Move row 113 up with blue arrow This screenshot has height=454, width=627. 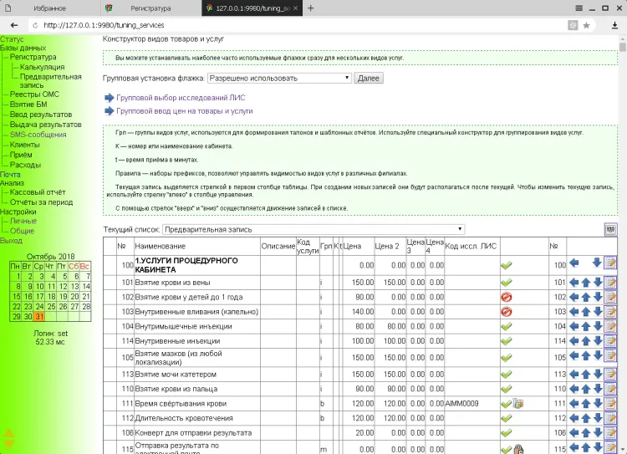586,375
